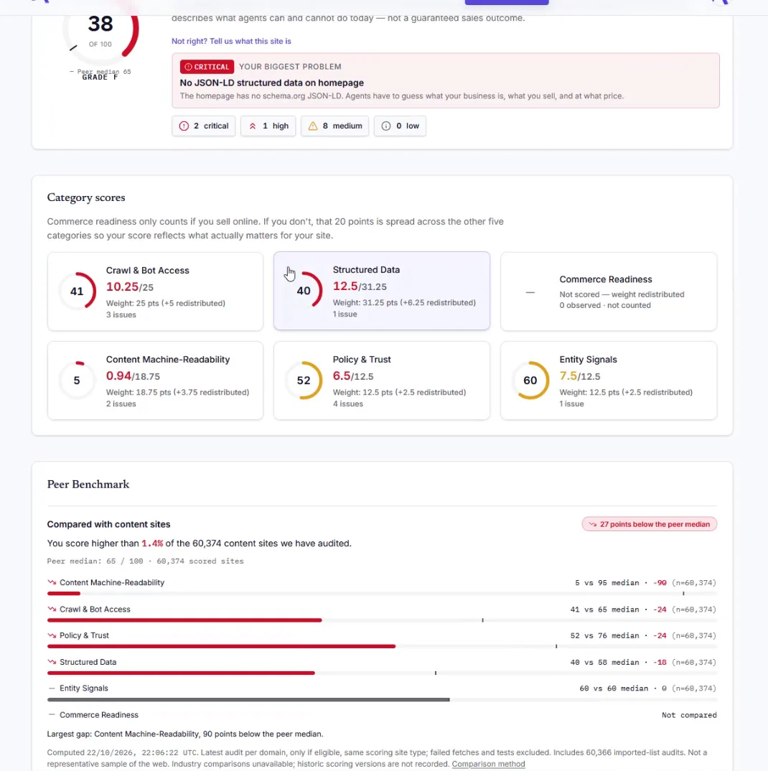Click the Commerce Readiness dash placeholder icon
The image size is (768, 771).
coord(530,292)
